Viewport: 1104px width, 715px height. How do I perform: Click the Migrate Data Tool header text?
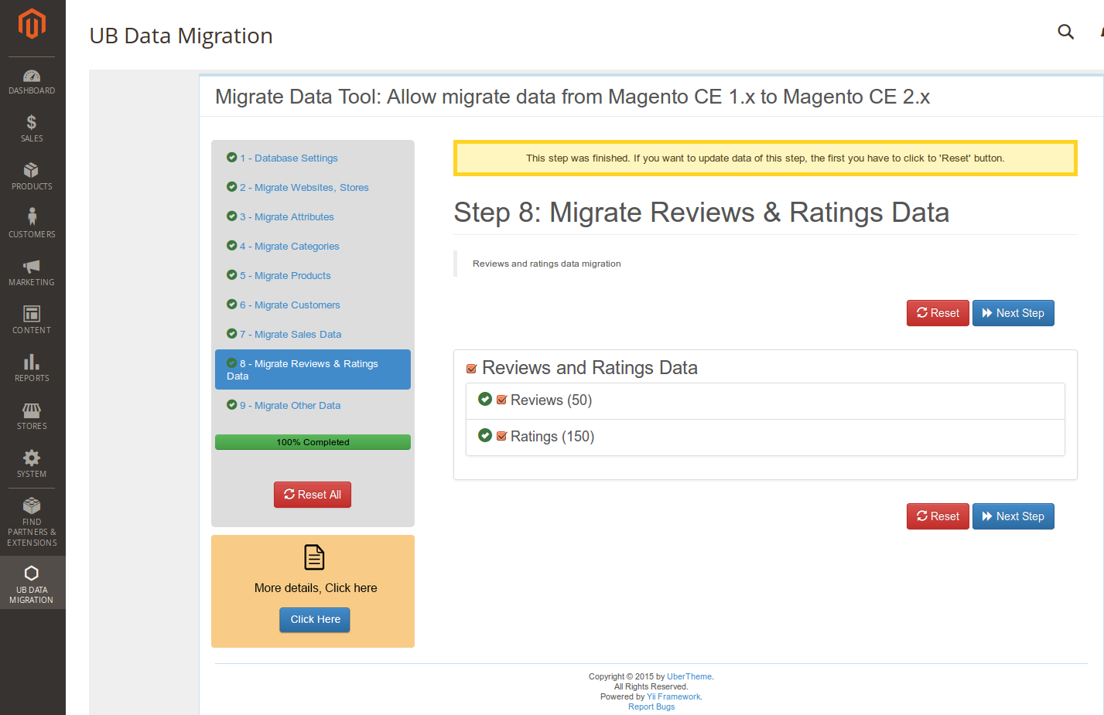pos(573,97)
